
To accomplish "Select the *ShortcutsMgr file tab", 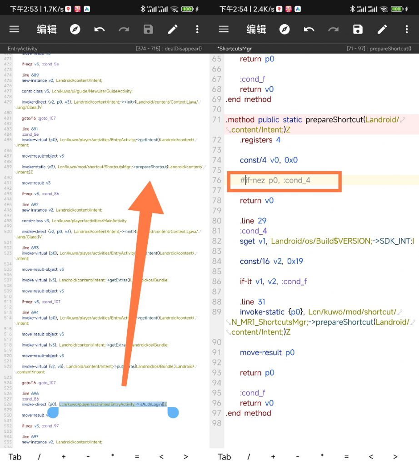I will pos(234,49).
